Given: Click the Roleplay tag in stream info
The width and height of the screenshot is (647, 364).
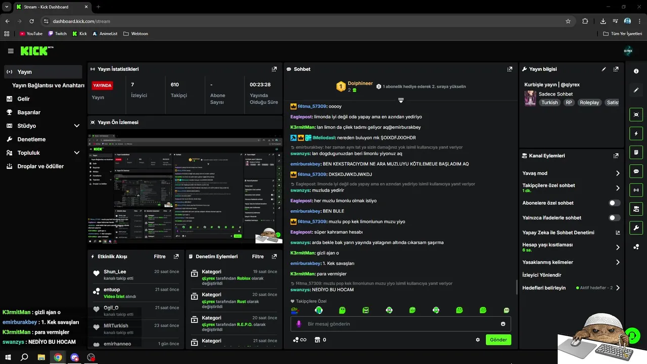Looking at the screenshot, I should point(589,103).
